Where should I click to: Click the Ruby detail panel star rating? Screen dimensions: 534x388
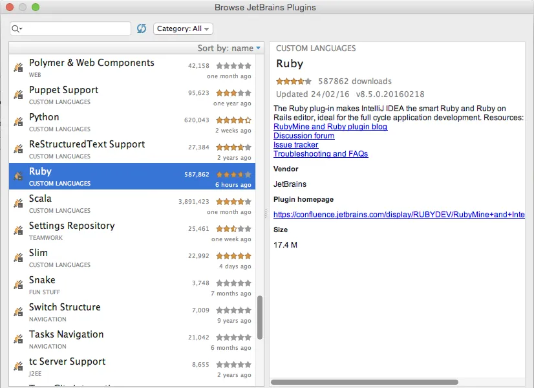coord(294,81)
